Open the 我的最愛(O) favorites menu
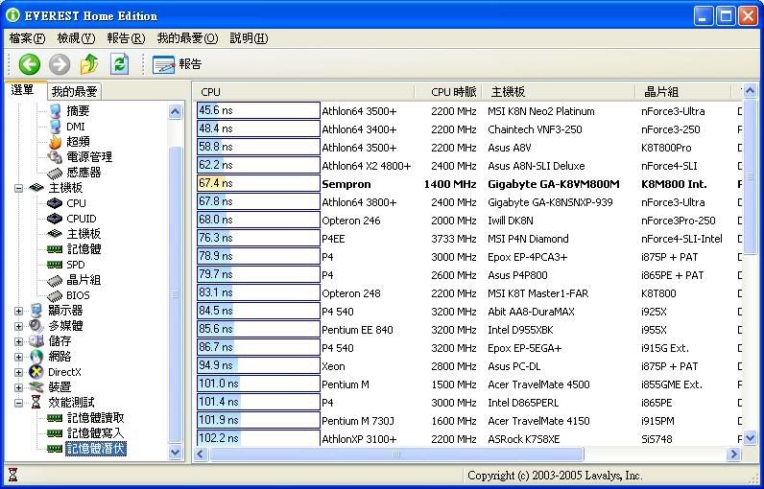The width and height of the screenshot is (764, 489). point(187,38)
